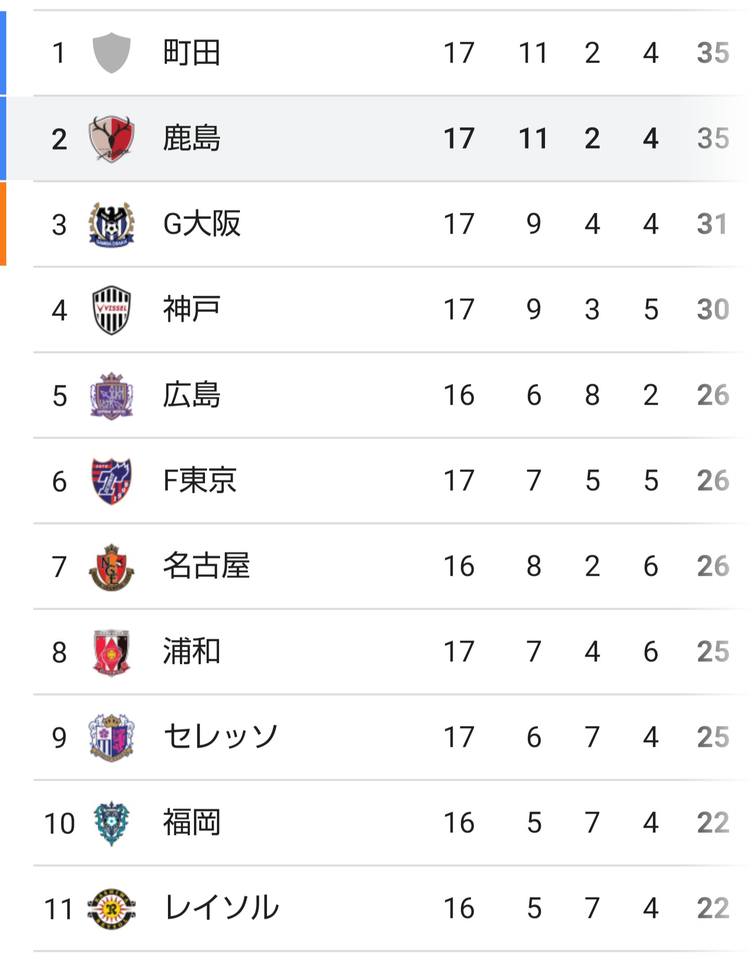Click the FC Tokyo blue-red crest
The height and width of the screenshot is (956, 751).
click(112, 481)
